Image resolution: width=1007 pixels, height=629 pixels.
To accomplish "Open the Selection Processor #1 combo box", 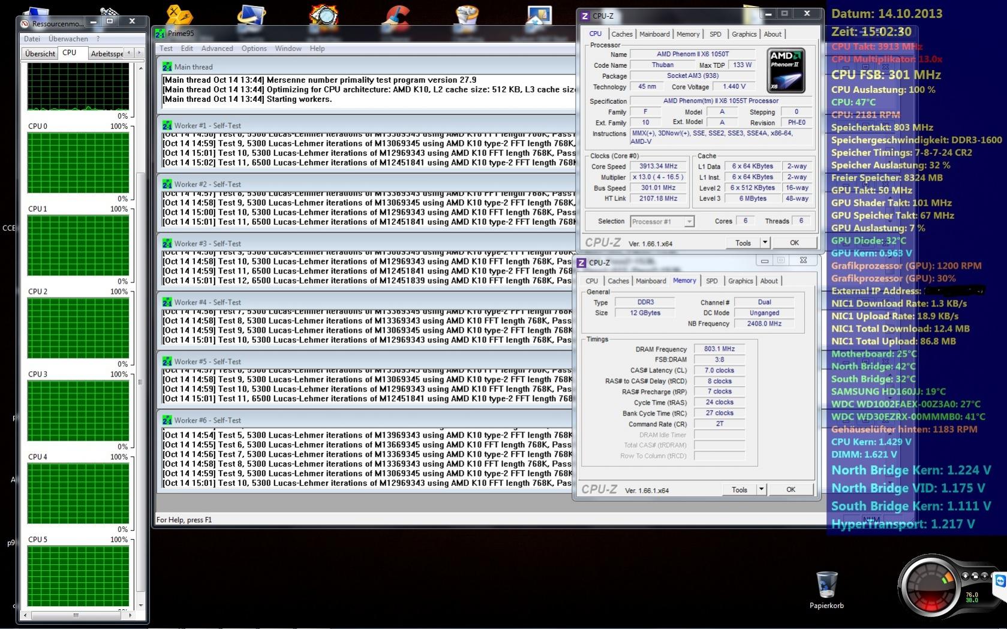I will 662,222.
